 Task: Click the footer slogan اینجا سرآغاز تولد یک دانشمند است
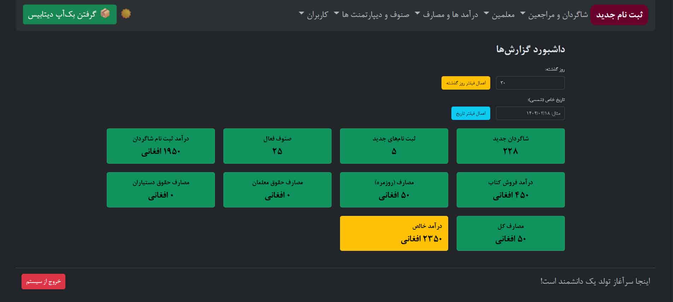click(x=595, y=281)
